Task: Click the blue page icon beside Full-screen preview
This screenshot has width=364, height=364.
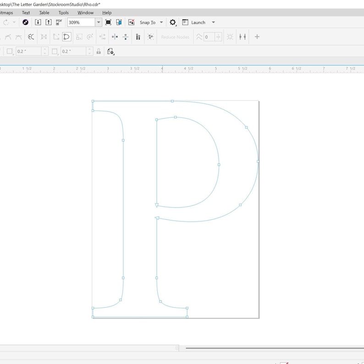Action: (x=119, y=22)
